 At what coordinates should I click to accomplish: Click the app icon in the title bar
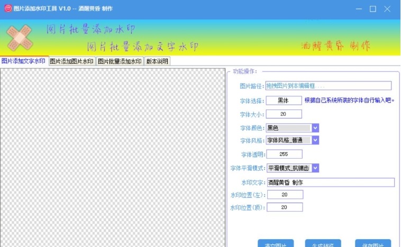(x=8, y=8)
